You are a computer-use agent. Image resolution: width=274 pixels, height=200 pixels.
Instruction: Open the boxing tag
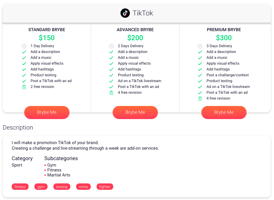[x=62, y=187]
